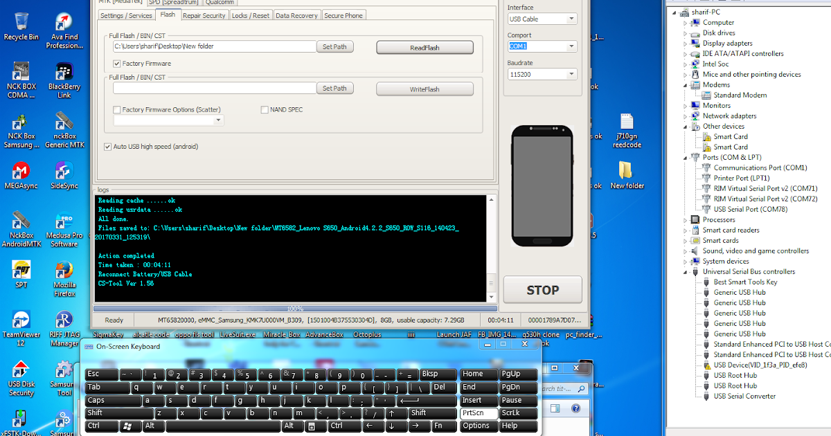Open the Secure Phone tab

[343, 15]
